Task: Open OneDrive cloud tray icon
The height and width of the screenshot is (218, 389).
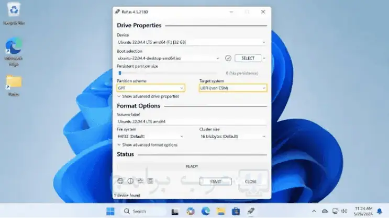Action: point(325,211)
